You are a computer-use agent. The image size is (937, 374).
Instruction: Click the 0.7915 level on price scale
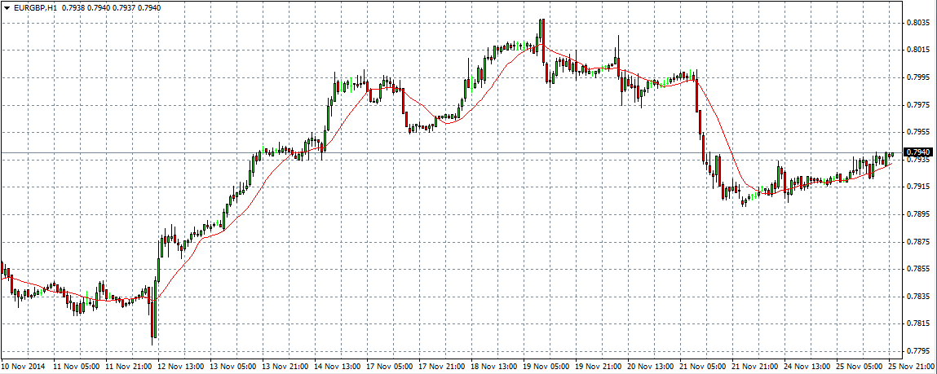(x=920, y=187)
